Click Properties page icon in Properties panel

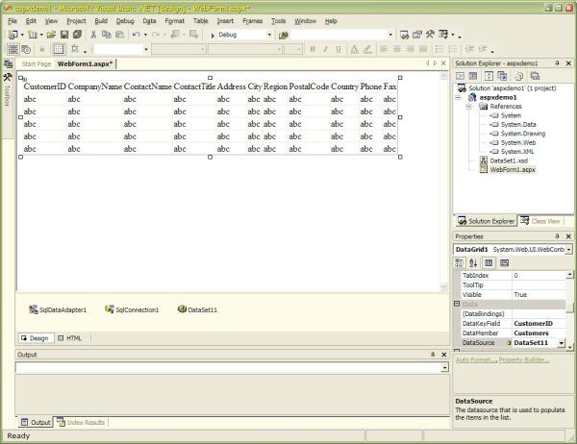coord(489,263)
